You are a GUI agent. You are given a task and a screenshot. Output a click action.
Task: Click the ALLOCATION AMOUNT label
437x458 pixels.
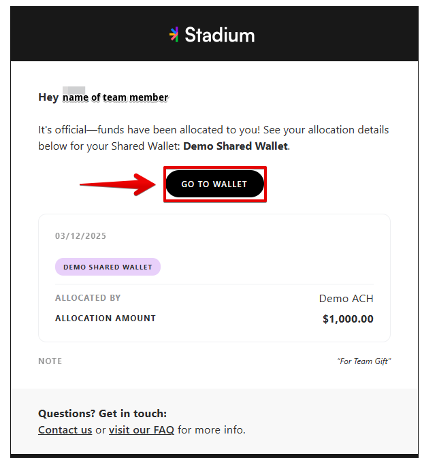(x=106, y=318)
